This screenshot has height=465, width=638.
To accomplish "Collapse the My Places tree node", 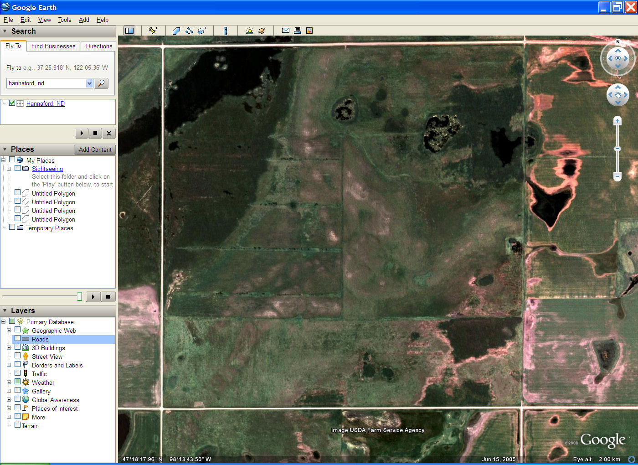I will 3,160.
